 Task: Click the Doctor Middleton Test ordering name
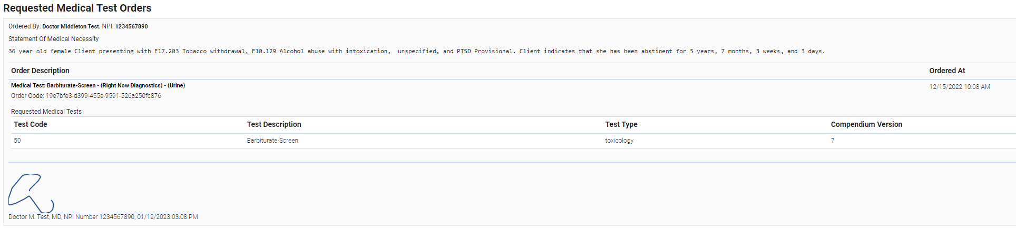71,26
